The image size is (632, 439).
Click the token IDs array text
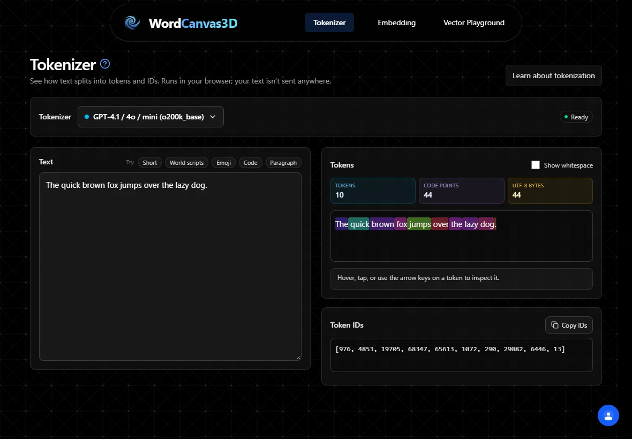[450, 349]
